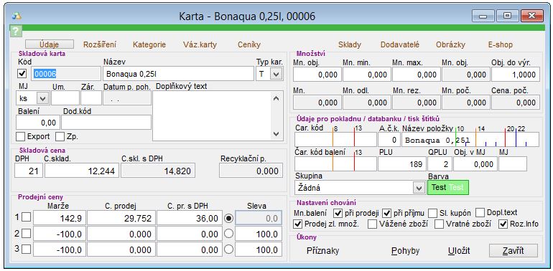Click the Zavřít button

point(513,251)
